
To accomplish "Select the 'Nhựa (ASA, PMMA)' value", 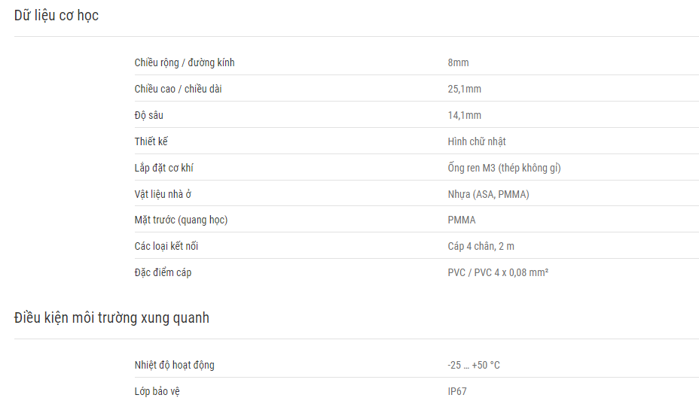I will tap(488, 194).
